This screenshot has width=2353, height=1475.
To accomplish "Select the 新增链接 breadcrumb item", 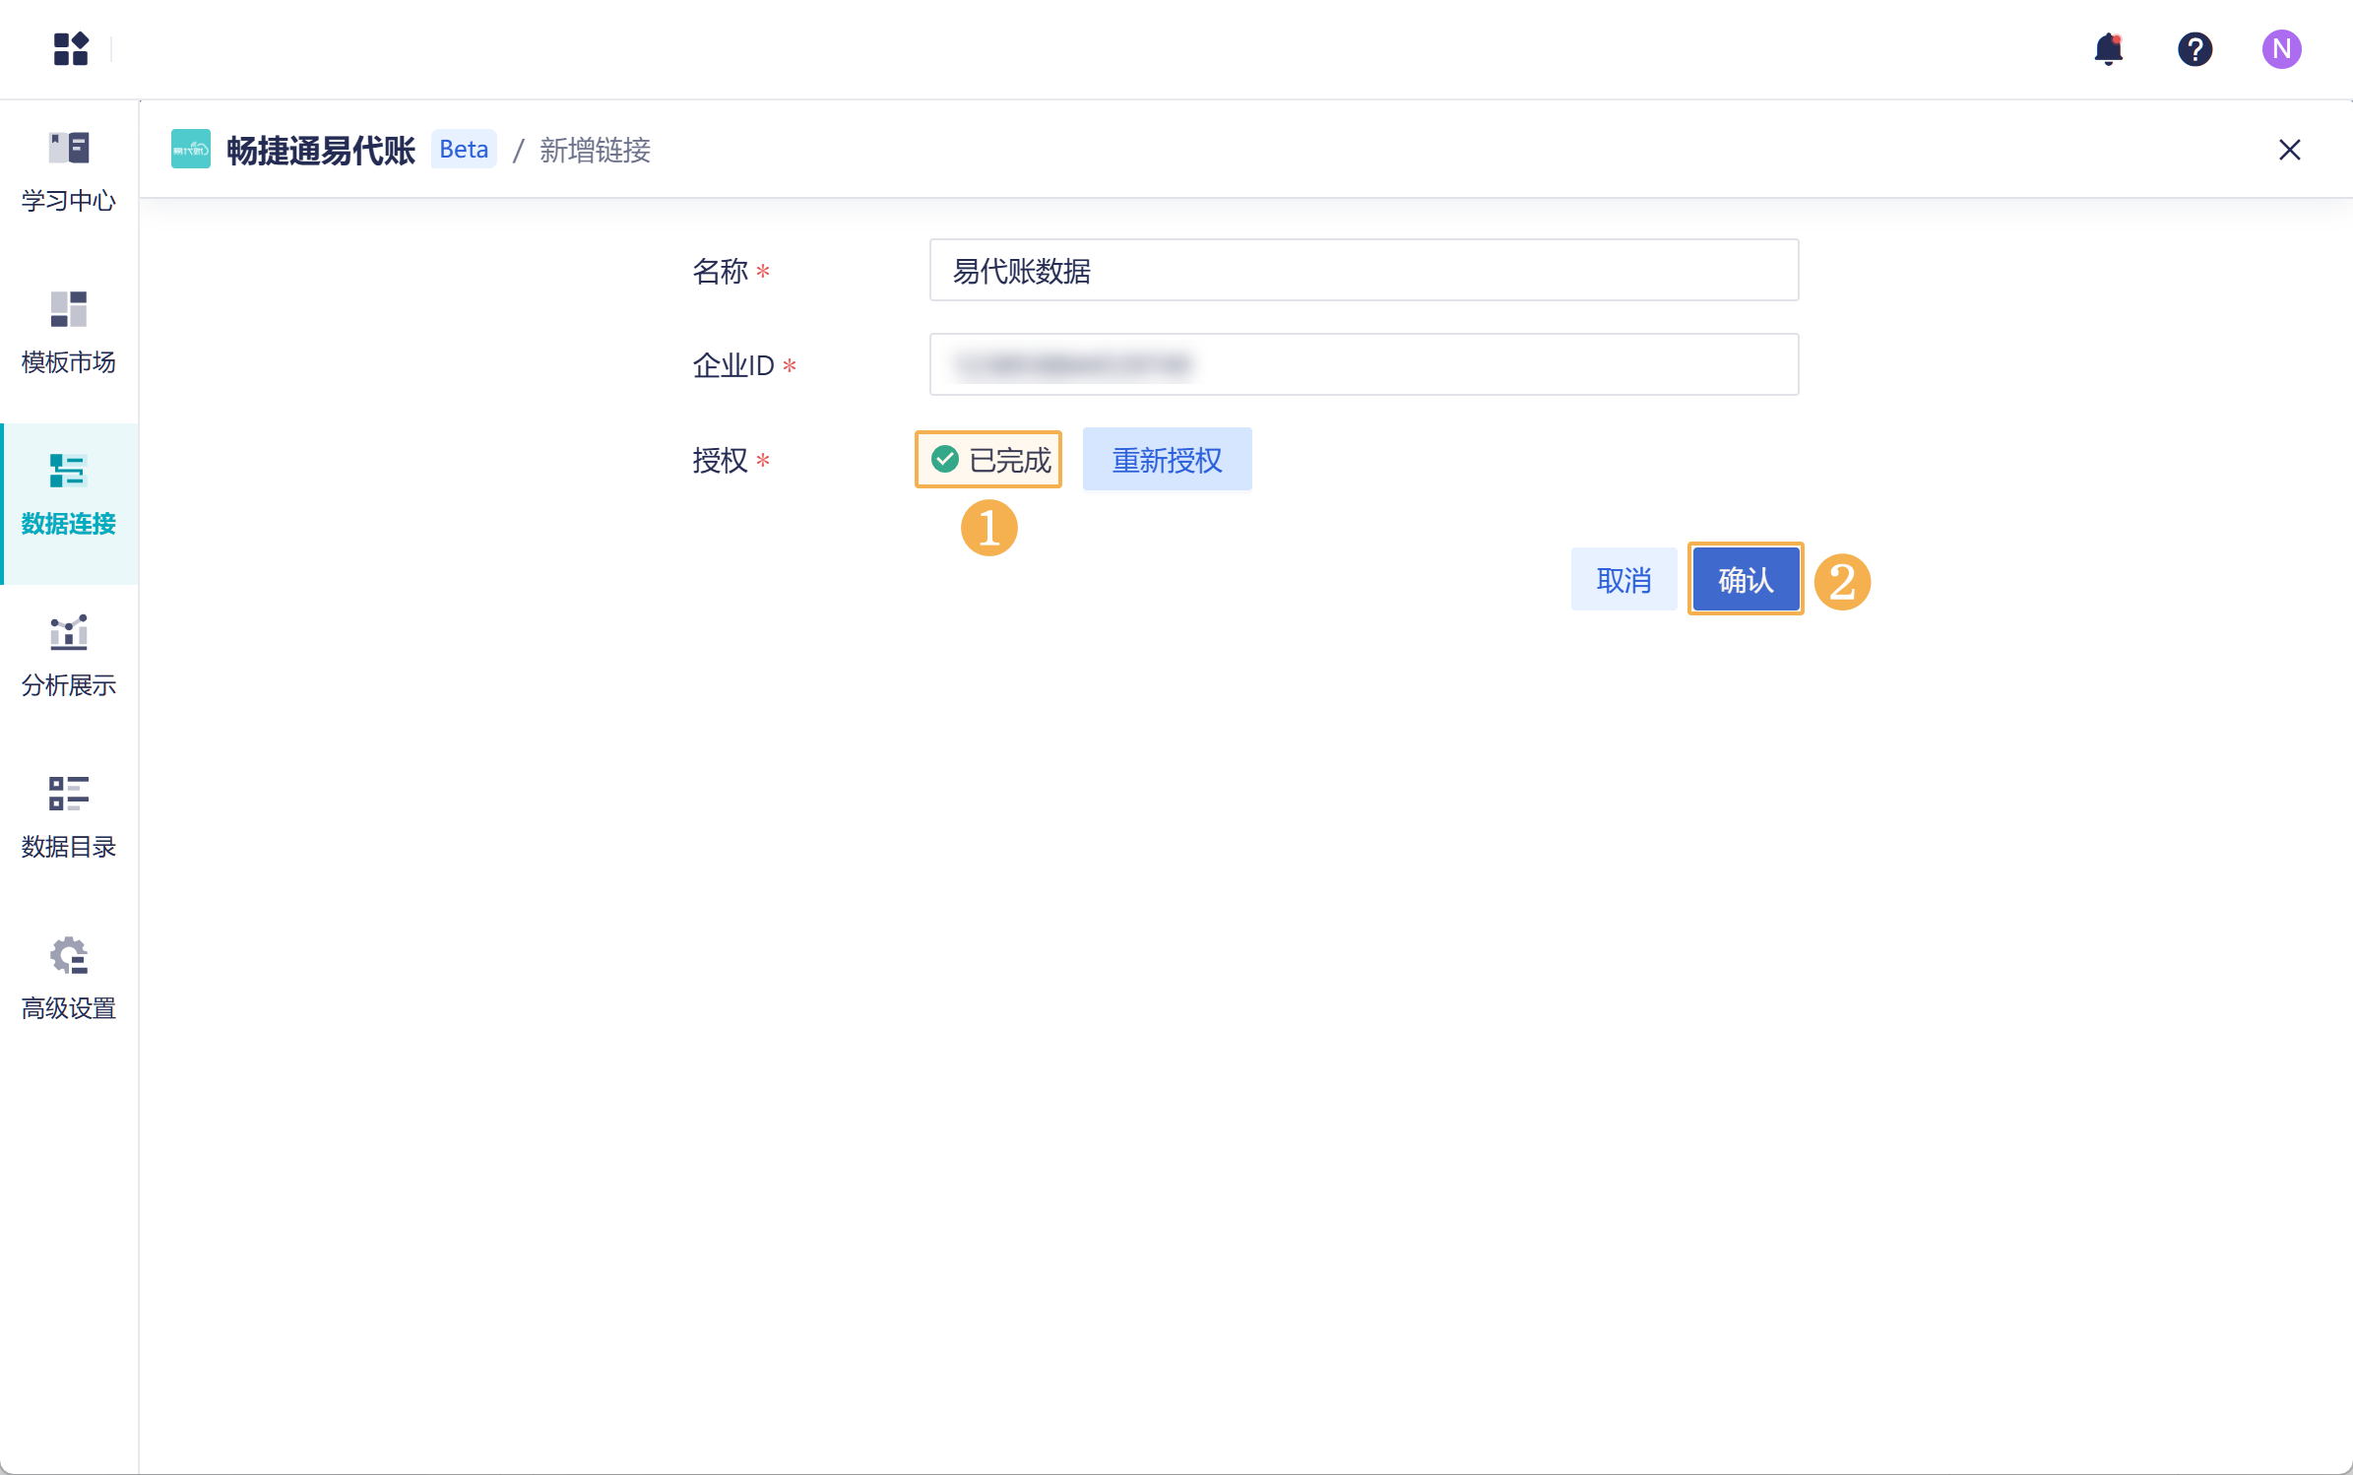I will coord(595,150).
